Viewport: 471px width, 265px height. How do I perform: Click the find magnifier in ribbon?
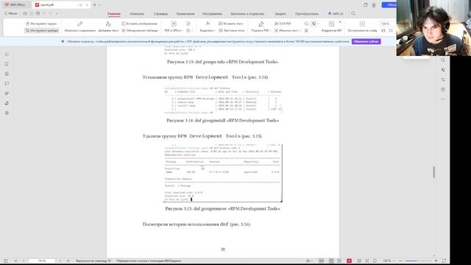(x=306, y=24)
